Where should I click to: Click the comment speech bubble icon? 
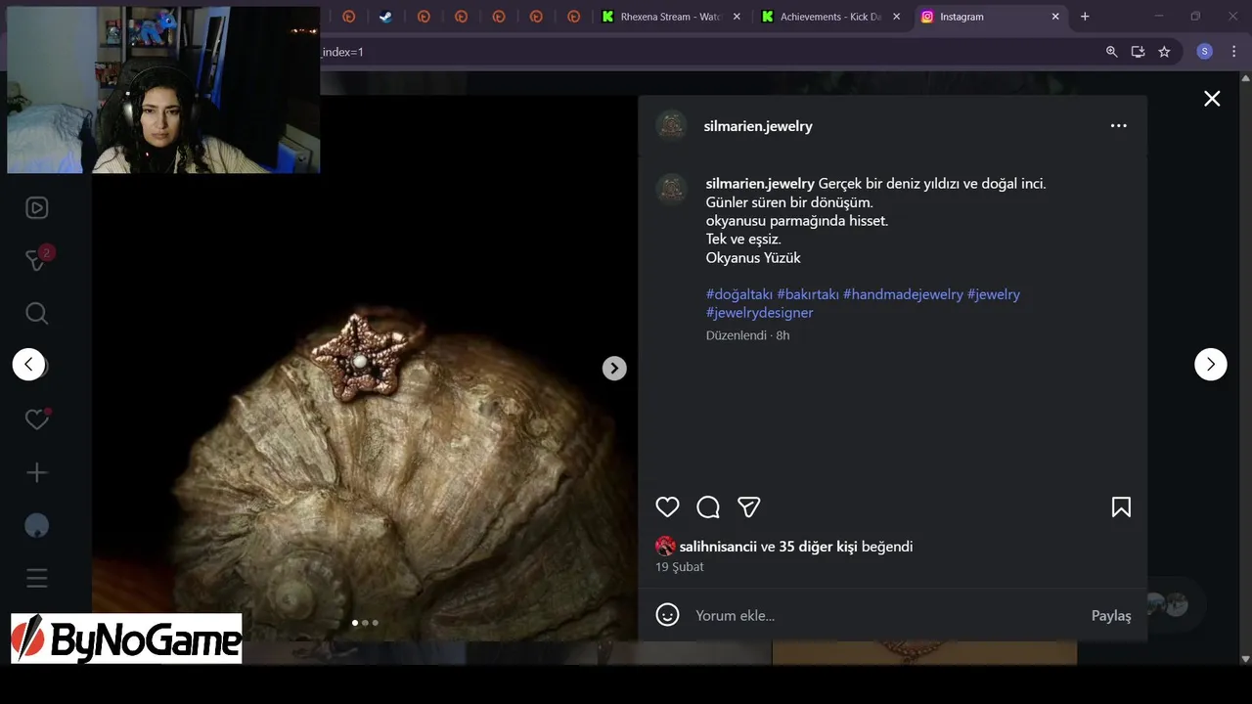(708, 506)
